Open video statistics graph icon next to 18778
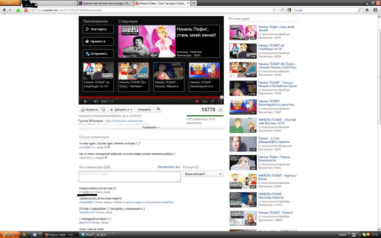The height and width of the screenshot is (238, 381). [220, 110]
